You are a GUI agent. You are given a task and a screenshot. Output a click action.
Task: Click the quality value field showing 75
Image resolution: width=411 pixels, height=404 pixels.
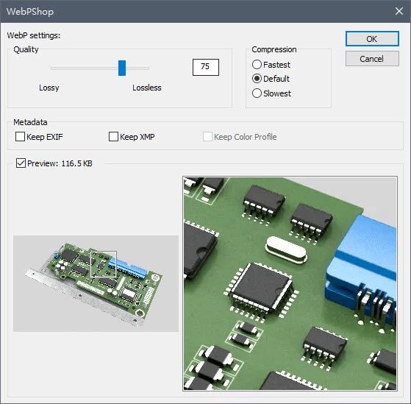coord(206,67)
